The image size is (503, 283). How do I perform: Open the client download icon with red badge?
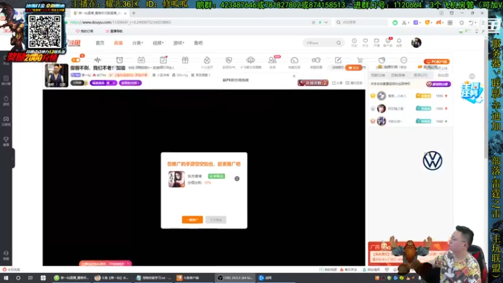pos(388,41)
